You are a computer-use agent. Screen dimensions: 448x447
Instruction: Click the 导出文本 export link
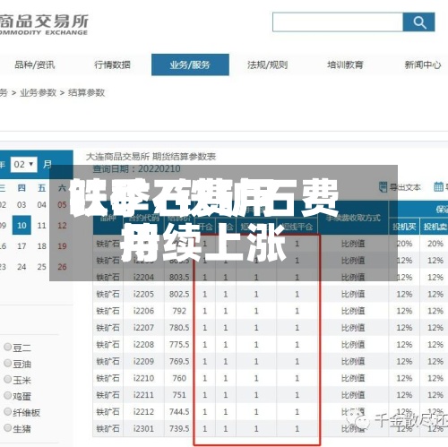(x=405, y=187)
